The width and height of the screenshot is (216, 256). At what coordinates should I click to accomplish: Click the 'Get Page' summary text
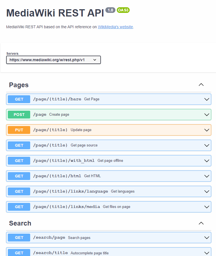coord(92,99)
